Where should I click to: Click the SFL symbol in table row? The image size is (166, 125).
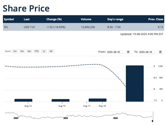pos(6,27)
